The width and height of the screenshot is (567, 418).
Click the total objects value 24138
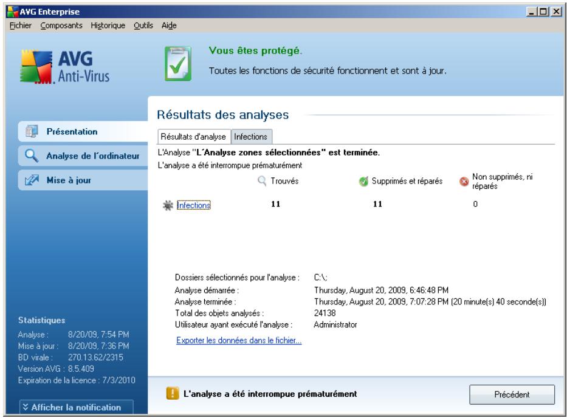coord(325,313)
